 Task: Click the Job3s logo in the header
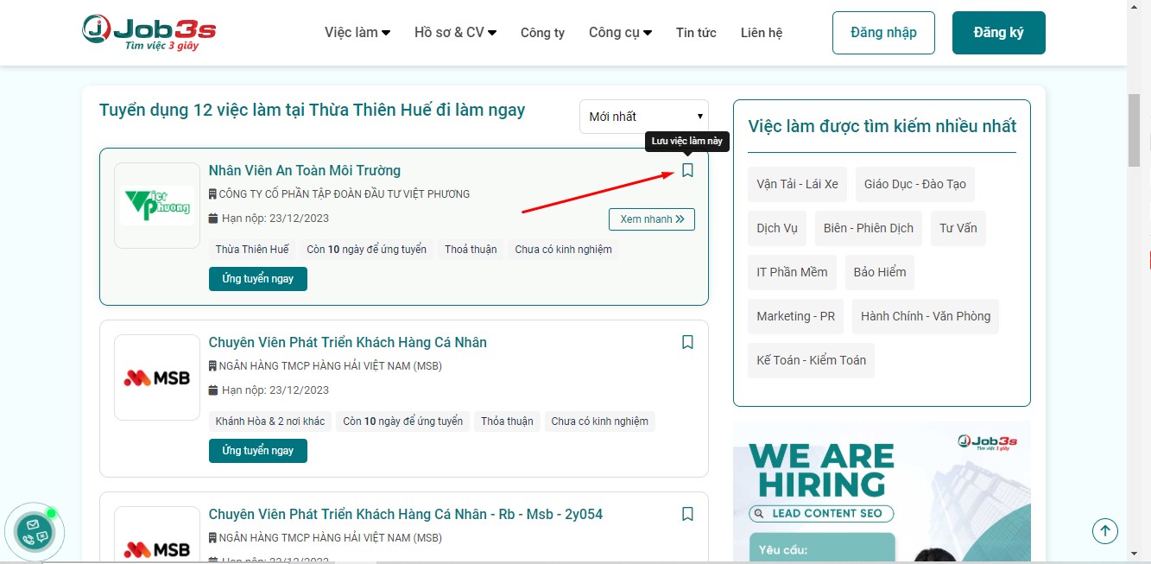point(147,31)
